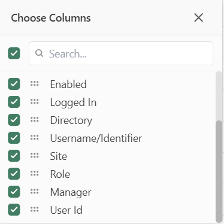Click the drag handle beside User Id
Viewport: 224px width, 224px height.
35,210
